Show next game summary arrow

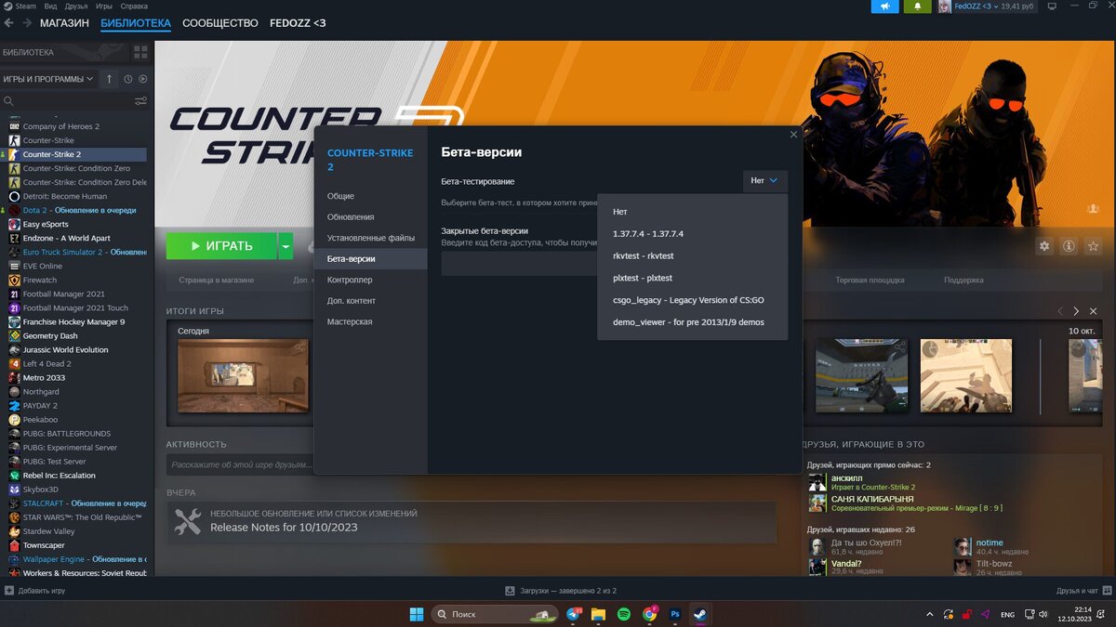1076,311
